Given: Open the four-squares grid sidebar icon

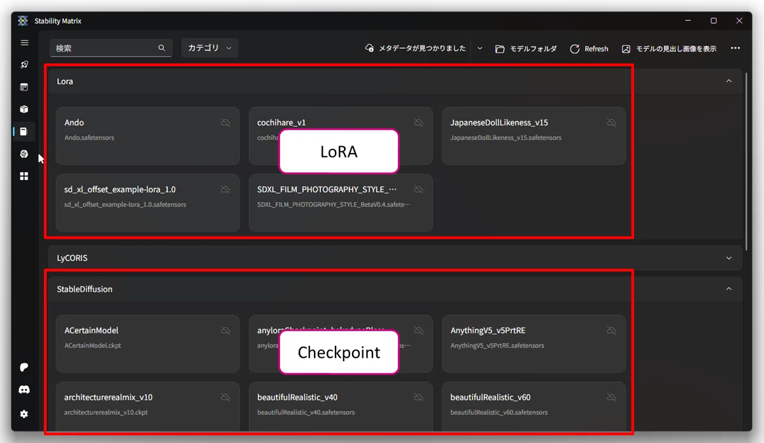Looking at the screenshot, I should click(x=24, y=176).
